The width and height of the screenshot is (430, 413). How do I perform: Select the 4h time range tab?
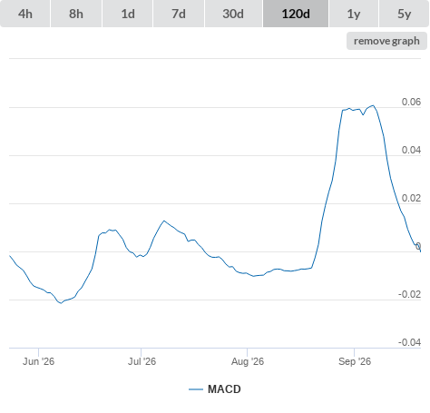click(24, 14)
